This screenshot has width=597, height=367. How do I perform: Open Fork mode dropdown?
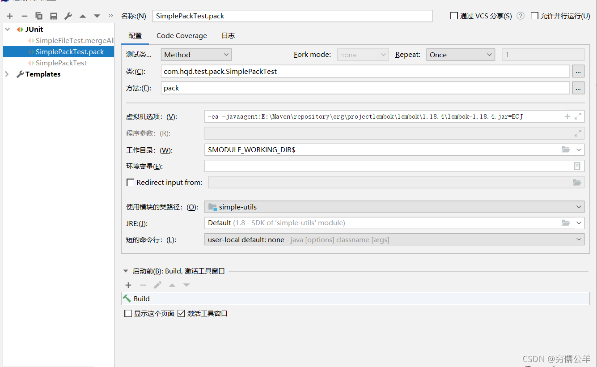pos(363,55)
